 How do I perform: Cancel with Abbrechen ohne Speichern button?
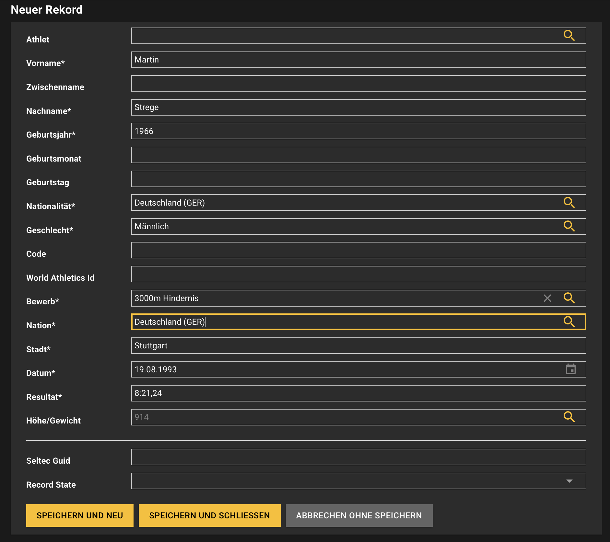tap(359, 515)
